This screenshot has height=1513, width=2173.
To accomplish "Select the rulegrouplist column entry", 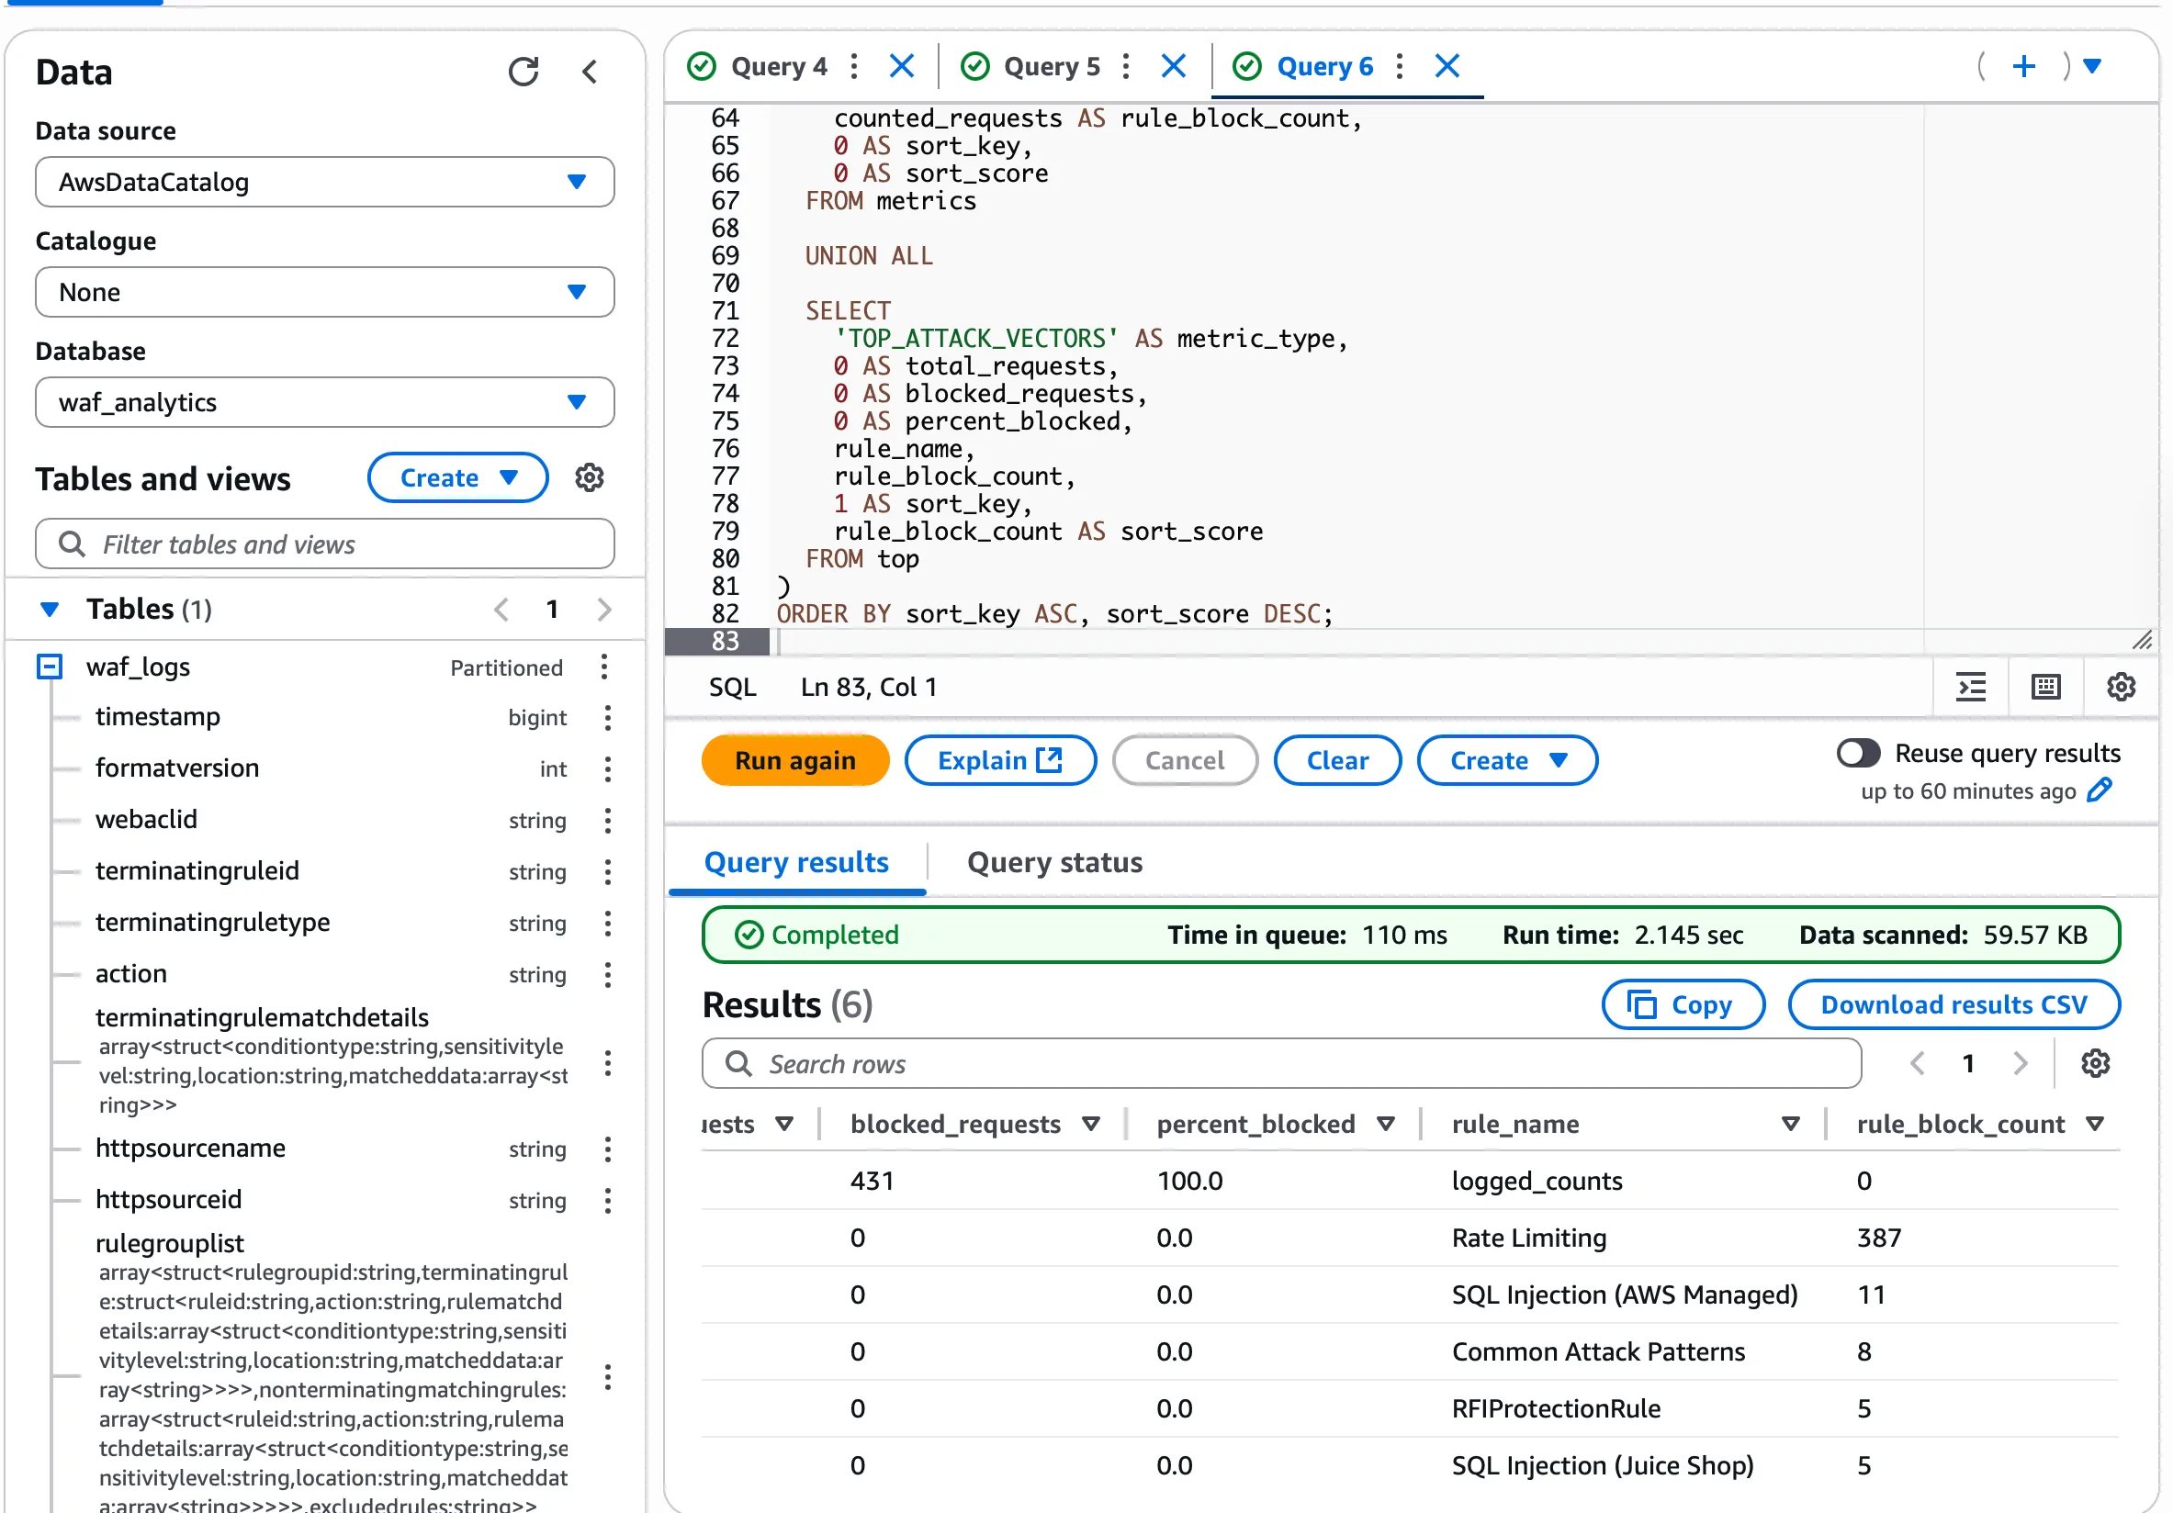I will coord(170,1243).
